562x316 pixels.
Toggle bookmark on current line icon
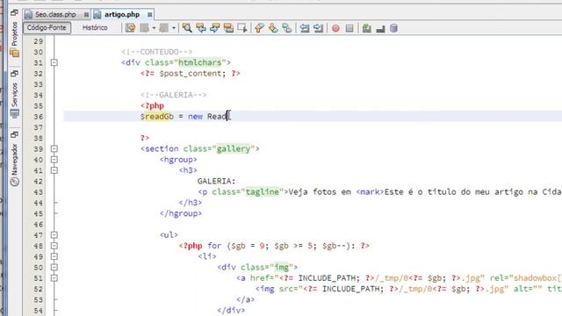(287, 28)
